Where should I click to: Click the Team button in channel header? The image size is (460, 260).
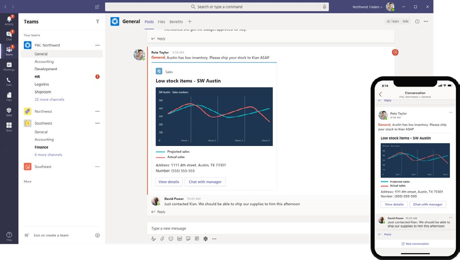[x=393, y=21]
